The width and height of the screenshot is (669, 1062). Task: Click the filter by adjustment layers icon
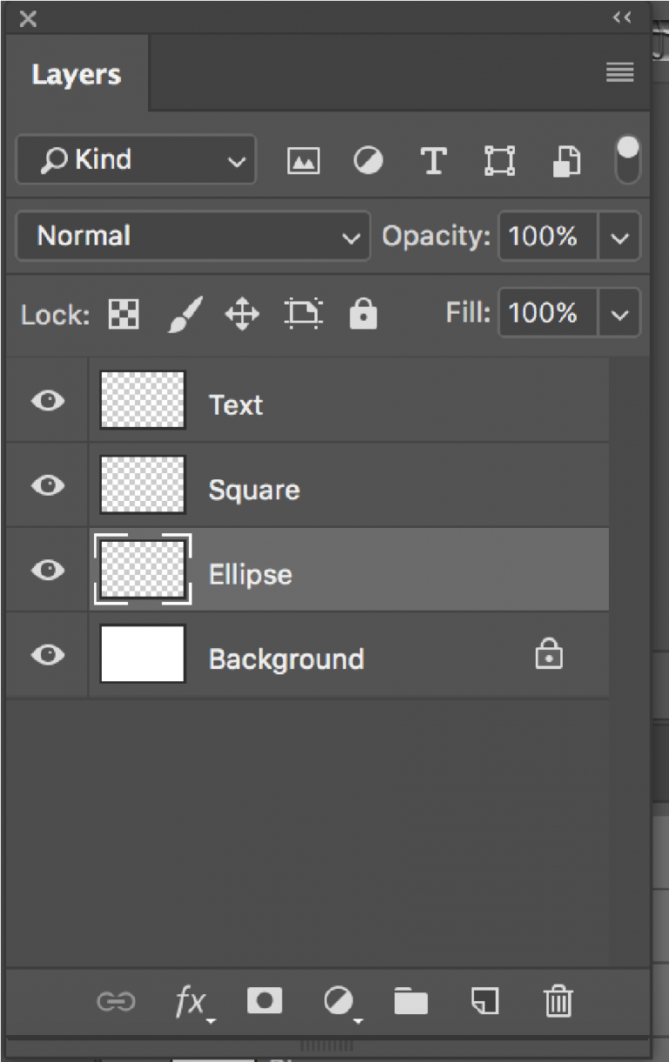368,159
